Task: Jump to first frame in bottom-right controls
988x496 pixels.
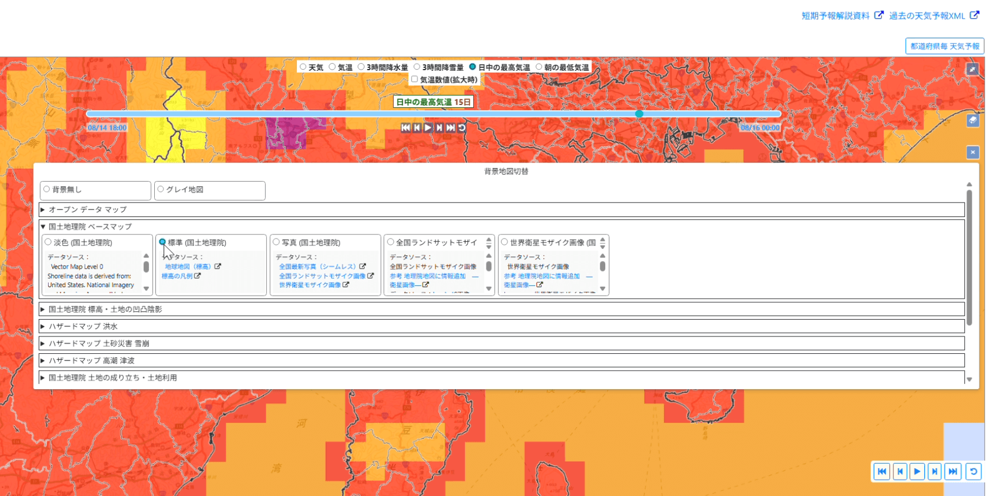Action: click(x=882, y=472)
